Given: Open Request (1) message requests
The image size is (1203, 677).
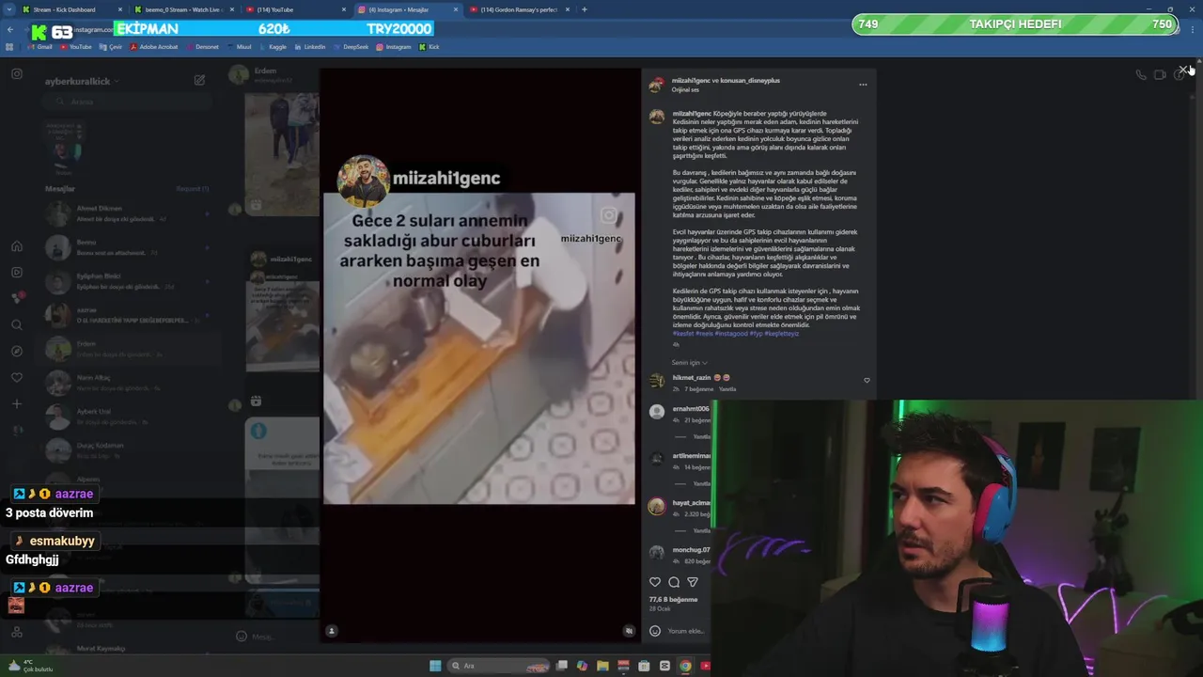Looking at the screenshot, I should point(193,189).
